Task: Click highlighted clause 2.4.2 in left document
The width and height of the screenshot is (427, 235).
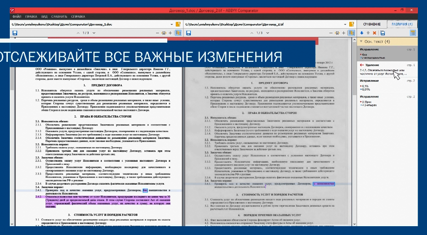Action: (x=103, y=202)
